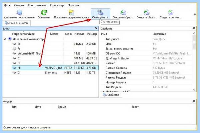The height and width of the screenshot is (133, 200).
Task: Collapse the Локальный компьютер tree node
Action: tap(5, 39)
